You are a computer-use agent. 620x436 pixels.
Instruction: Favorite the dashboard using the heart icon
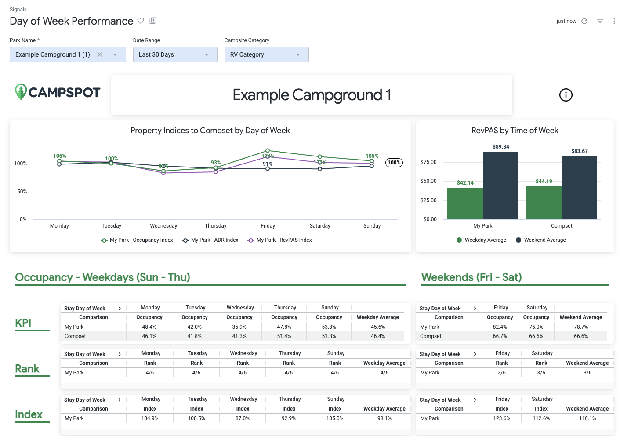141,21
